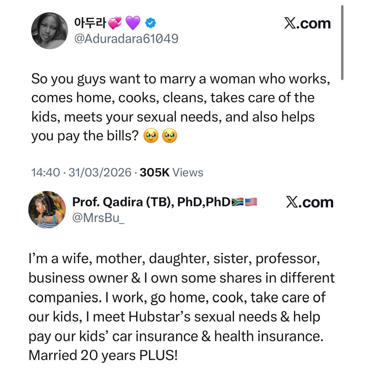Open the first poster's profile picture
Viewport: 370px width, 370px height.
[49, 30]
